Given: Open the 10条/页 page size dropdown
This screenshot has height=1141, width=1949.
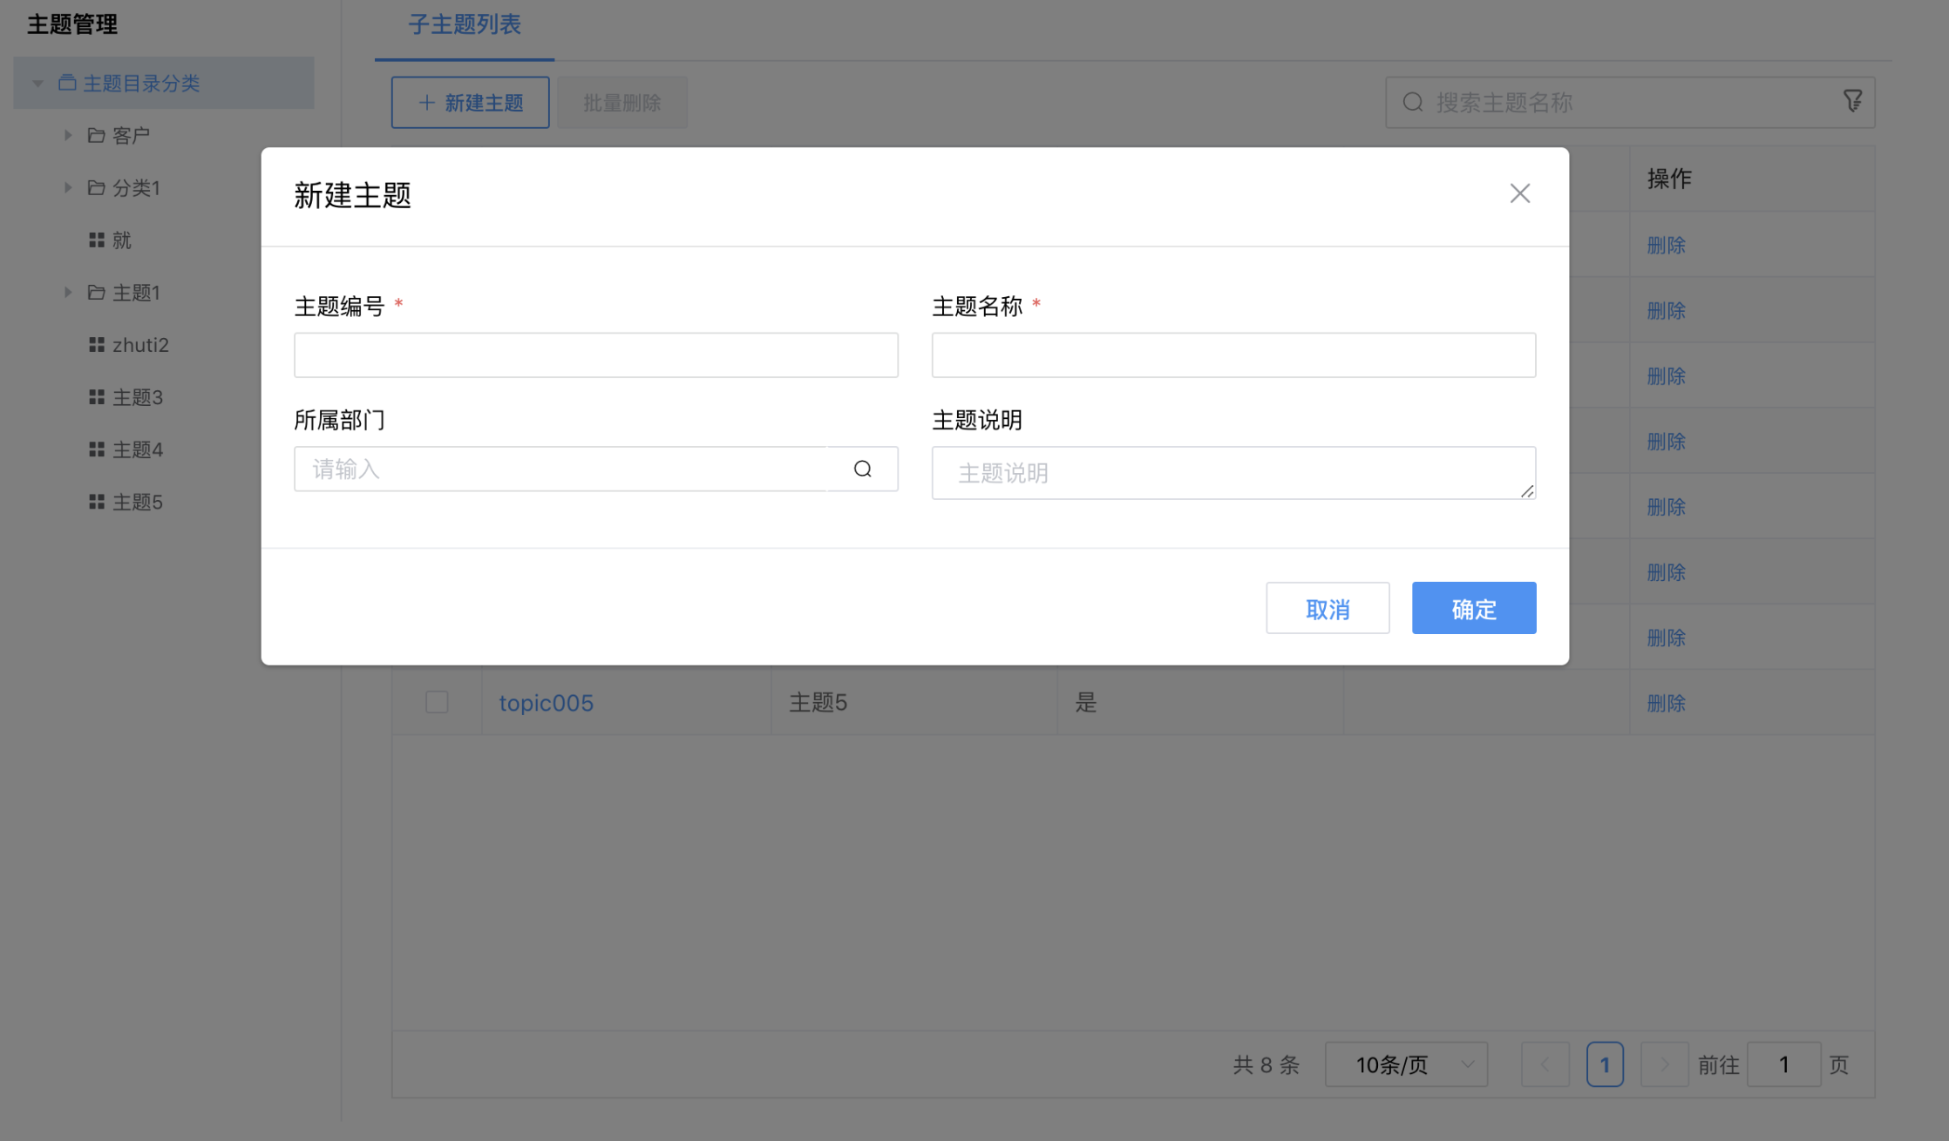Looking at the screenshot, I should [x=1405, y=1064].
